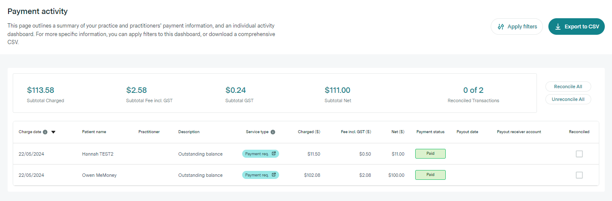
Task: Click the filter sliders icon in Apply filters
Action: click(501, 27)
